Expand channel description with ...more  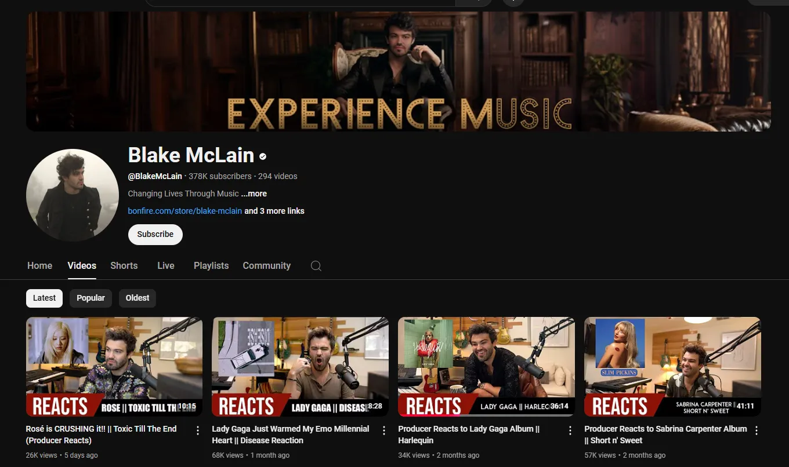point(254,194)
